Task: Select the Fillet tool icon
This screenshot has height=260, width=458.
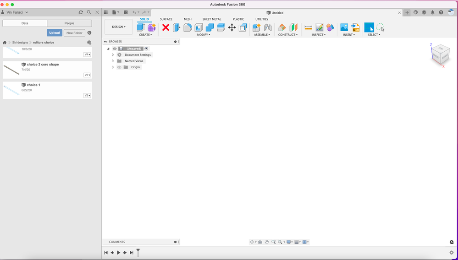Action: tap(188, 27)
